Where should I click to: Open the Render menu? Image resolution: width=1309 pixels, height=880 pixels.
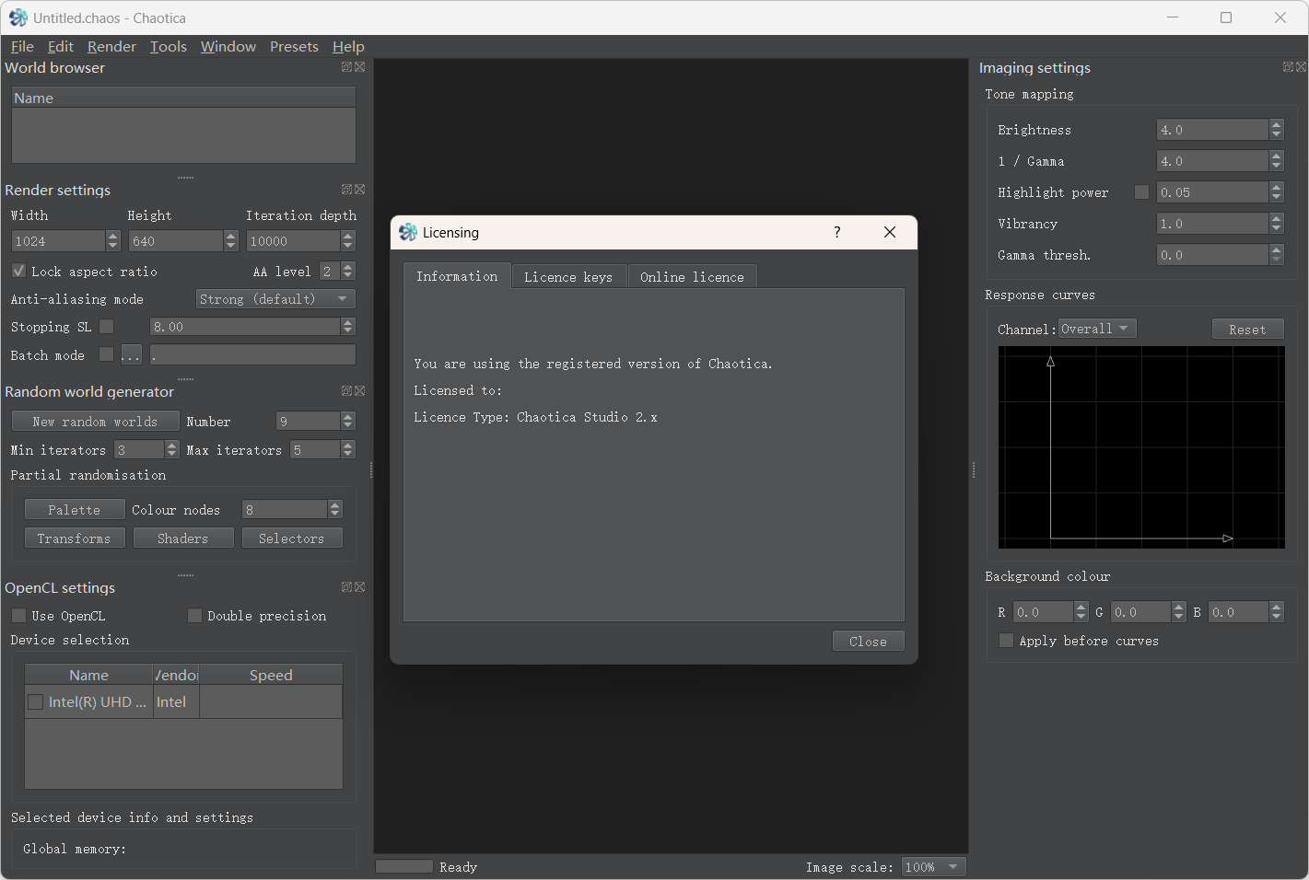(111, 47)
